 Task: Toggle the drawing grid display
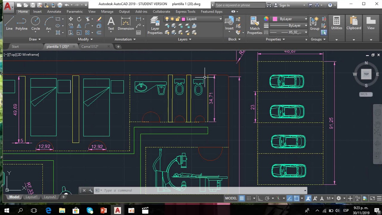tap(242, 198)
